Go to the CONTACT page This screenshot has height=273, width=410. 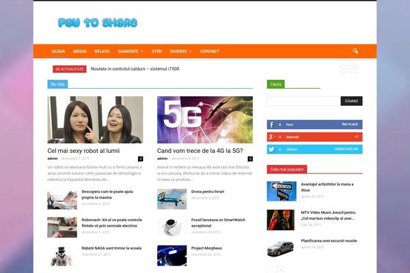(210, 51)
